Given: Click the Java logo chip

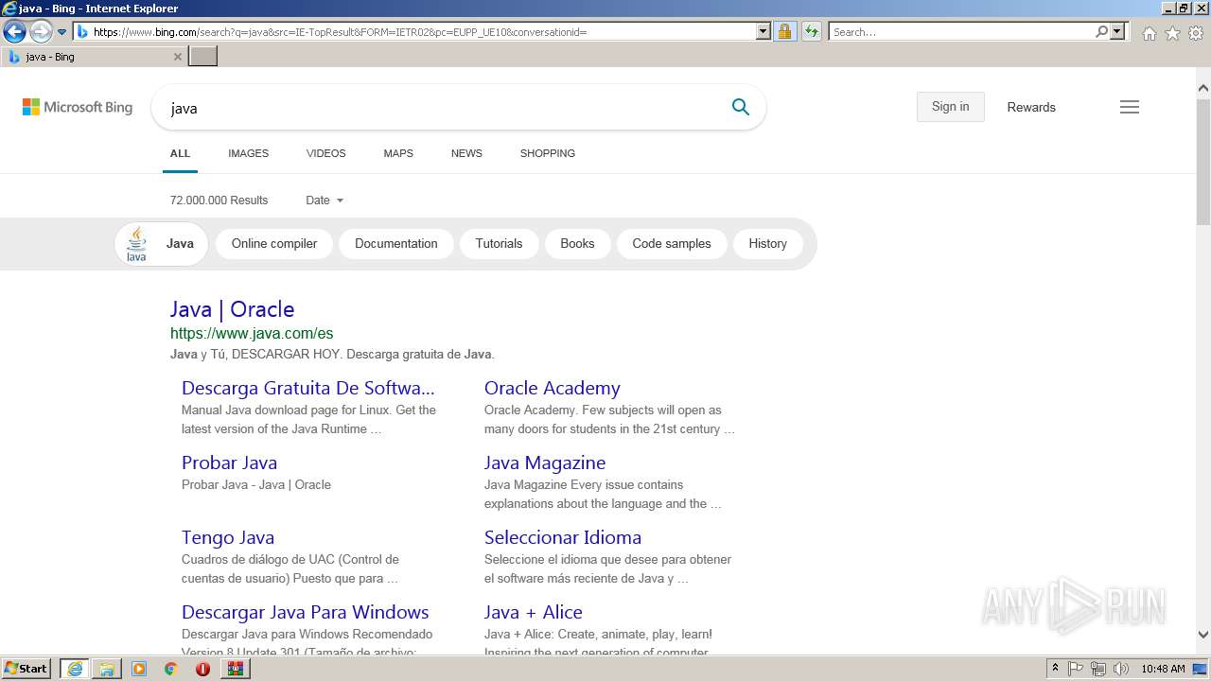Looking at the screenshot, I should tap(161, 244).
